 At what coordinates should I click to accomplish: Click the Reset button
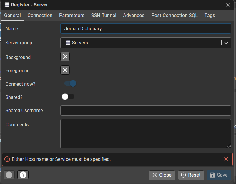pos(191,175)
